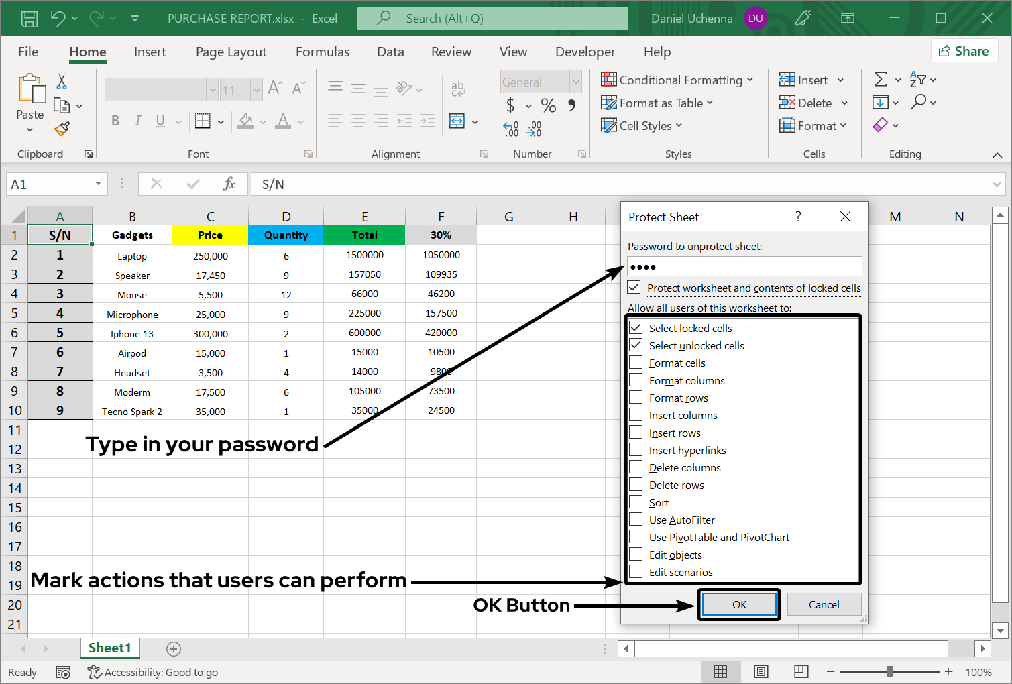Apply the Percent Style format
Image resolution: width=1012 pixels, height=684 pixels.
coord(548,105)
